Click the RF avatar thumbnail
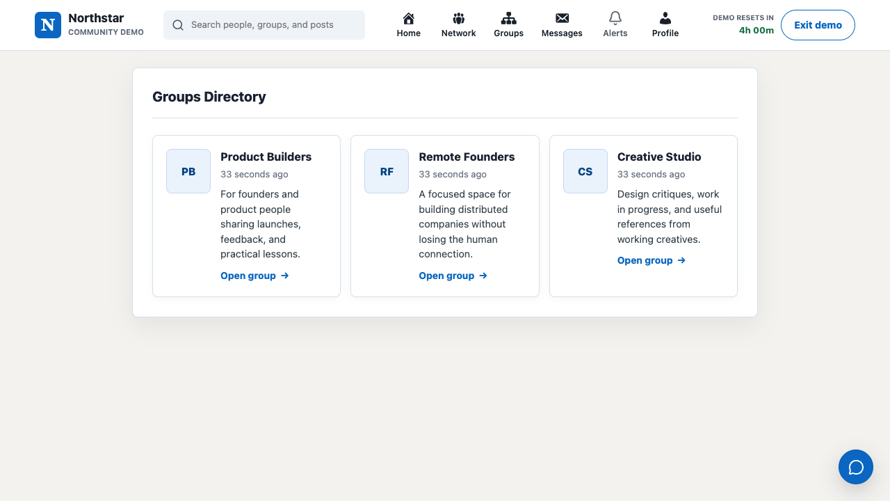890x501 pixels. [387, 171]
